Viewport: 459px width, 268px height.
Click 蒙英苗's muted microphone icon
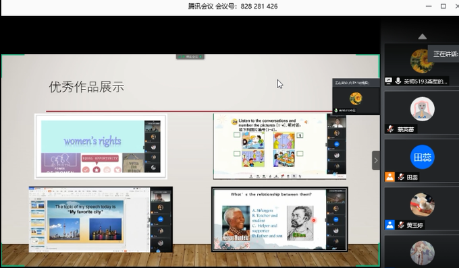tap(391, 129)
